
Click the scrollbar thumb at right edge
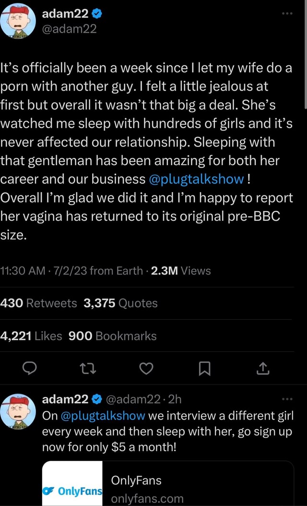click(306, 55)
